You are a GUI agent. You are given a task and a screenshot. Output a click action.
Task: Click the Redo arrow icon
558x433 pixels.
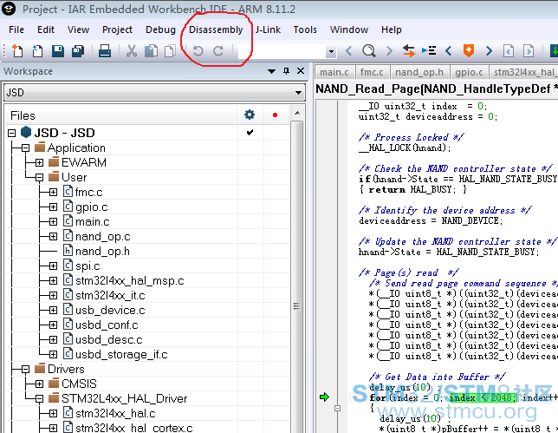click(218, 51)
